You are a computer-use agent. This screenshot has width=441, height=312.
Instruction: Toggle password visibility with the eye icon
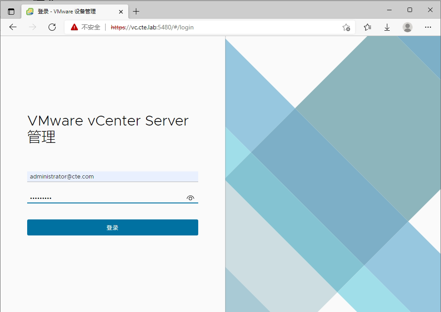coord(190,198)
